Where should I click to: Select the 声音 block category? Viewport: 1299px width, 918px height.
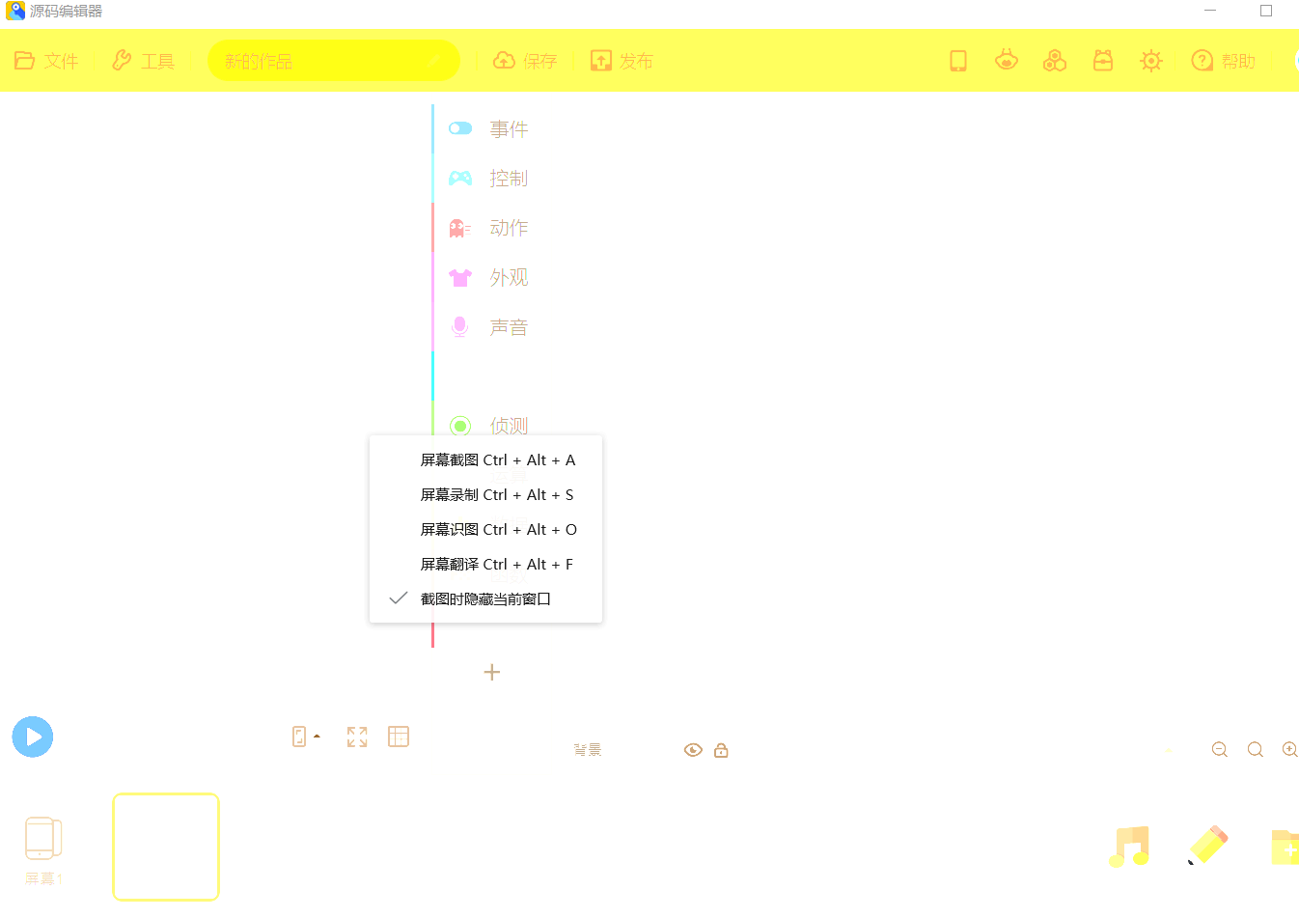488,327
